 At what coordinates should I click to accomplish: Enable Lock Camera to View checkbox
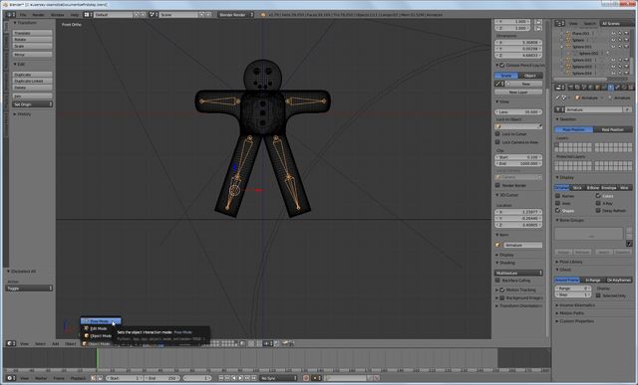[x=497, y=142]
